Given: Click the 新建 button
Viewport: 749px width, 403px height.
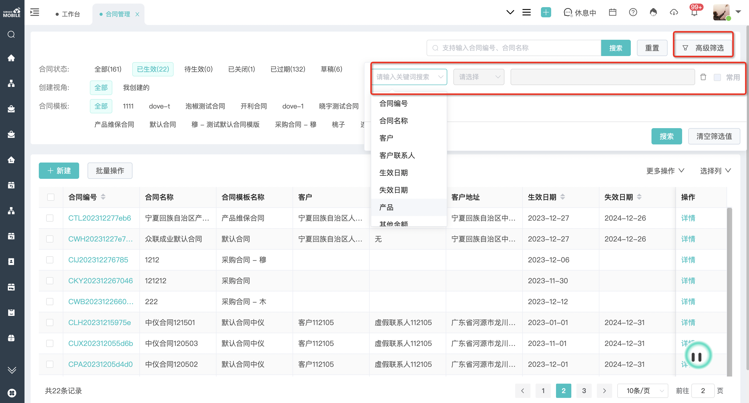Looking at the screenshot, I should coord(59,171).
